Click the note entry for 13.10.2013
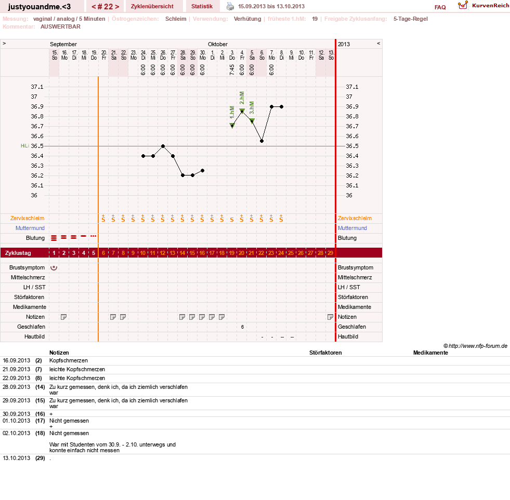510x500 pixels. [50, 458]
